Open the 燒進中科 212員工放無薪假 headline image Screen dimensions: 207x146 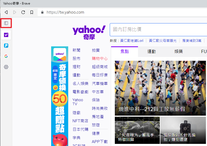[x=160, y=88]
